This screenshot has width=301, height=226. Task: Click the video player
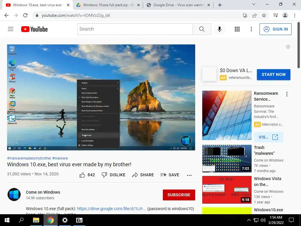tap(101, 97)
